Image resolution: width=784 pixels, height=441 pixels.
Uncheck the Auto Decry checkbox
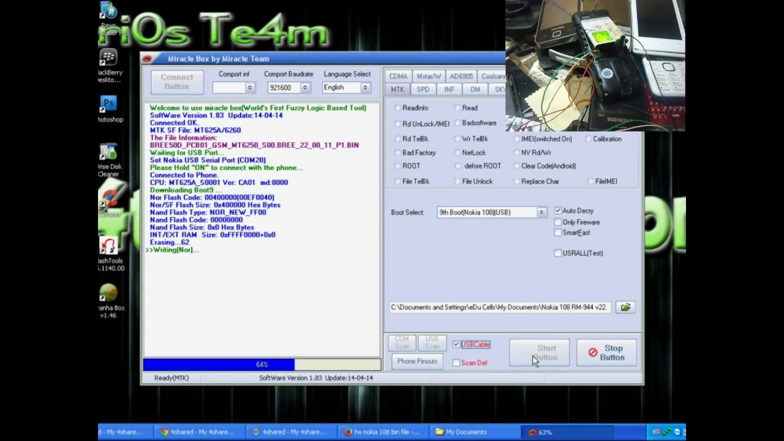click(x=558, y=211)
